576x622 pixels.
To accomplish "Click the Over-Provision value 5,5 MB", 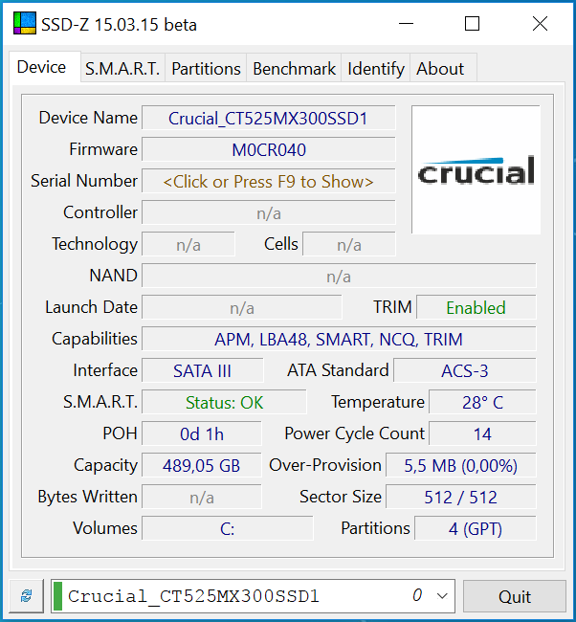I will (x=460, y=465).
